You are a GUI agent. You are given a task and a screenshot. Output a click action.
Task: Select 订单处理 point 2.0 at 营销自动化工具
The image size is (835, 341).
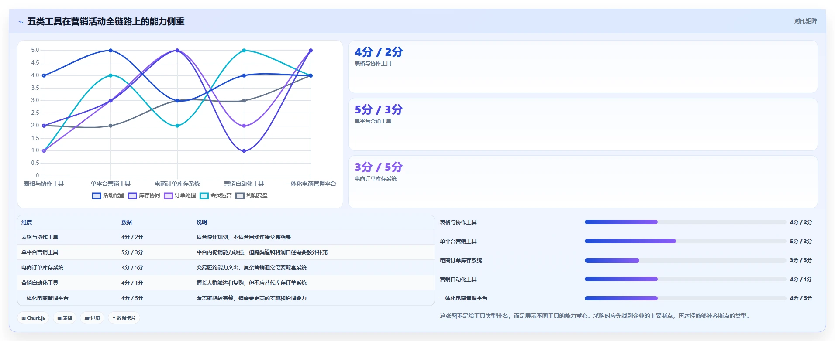pyautogui.click(x=244, y=126)
